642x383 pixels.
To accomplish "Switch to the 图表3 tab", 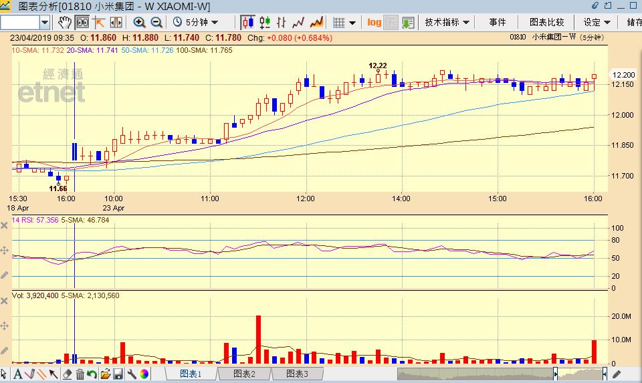I will [297, 374].
